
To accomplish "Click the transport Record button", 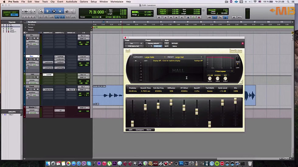I will point(199,17).
